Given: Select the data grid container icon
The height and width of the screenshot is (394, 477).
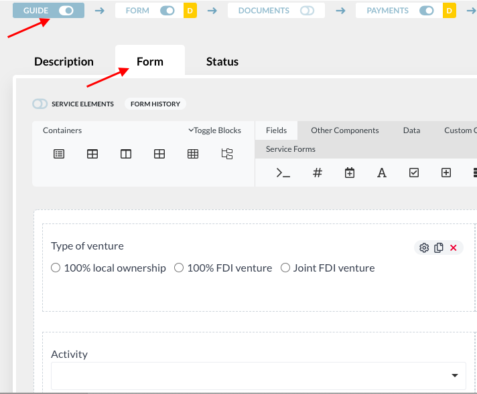Looking at the screenshot, I should pyautogui.click(x=193, y=154).
